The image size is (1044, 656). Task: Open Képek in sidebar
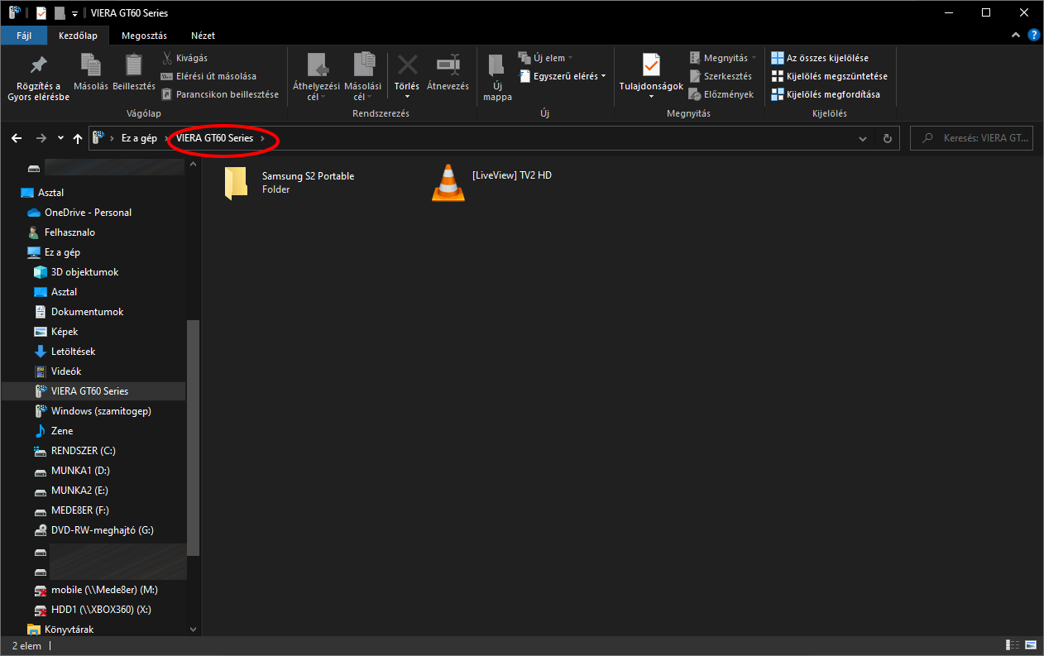coord(55,332)
